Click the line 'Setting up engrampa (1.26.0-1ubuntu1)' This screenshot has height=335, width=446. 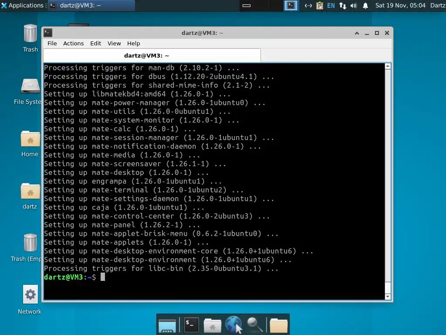click(x=133, y=181)
